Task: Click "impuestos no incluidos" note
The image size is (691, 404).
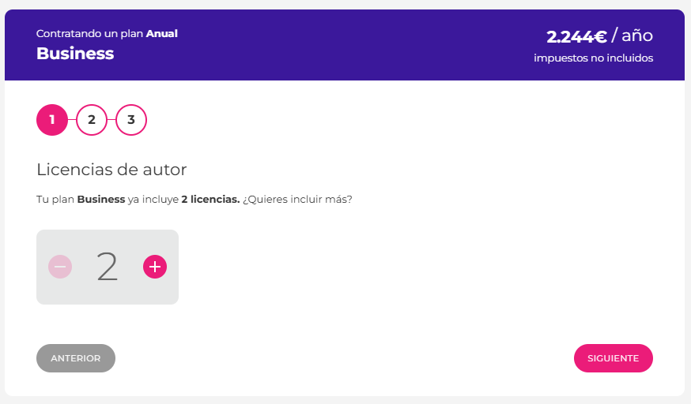Action: point(593,58)
